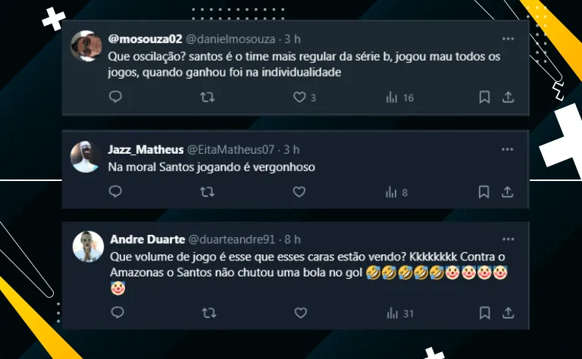Click Jazz_Matheus profile avatar

tap(87, 157)
